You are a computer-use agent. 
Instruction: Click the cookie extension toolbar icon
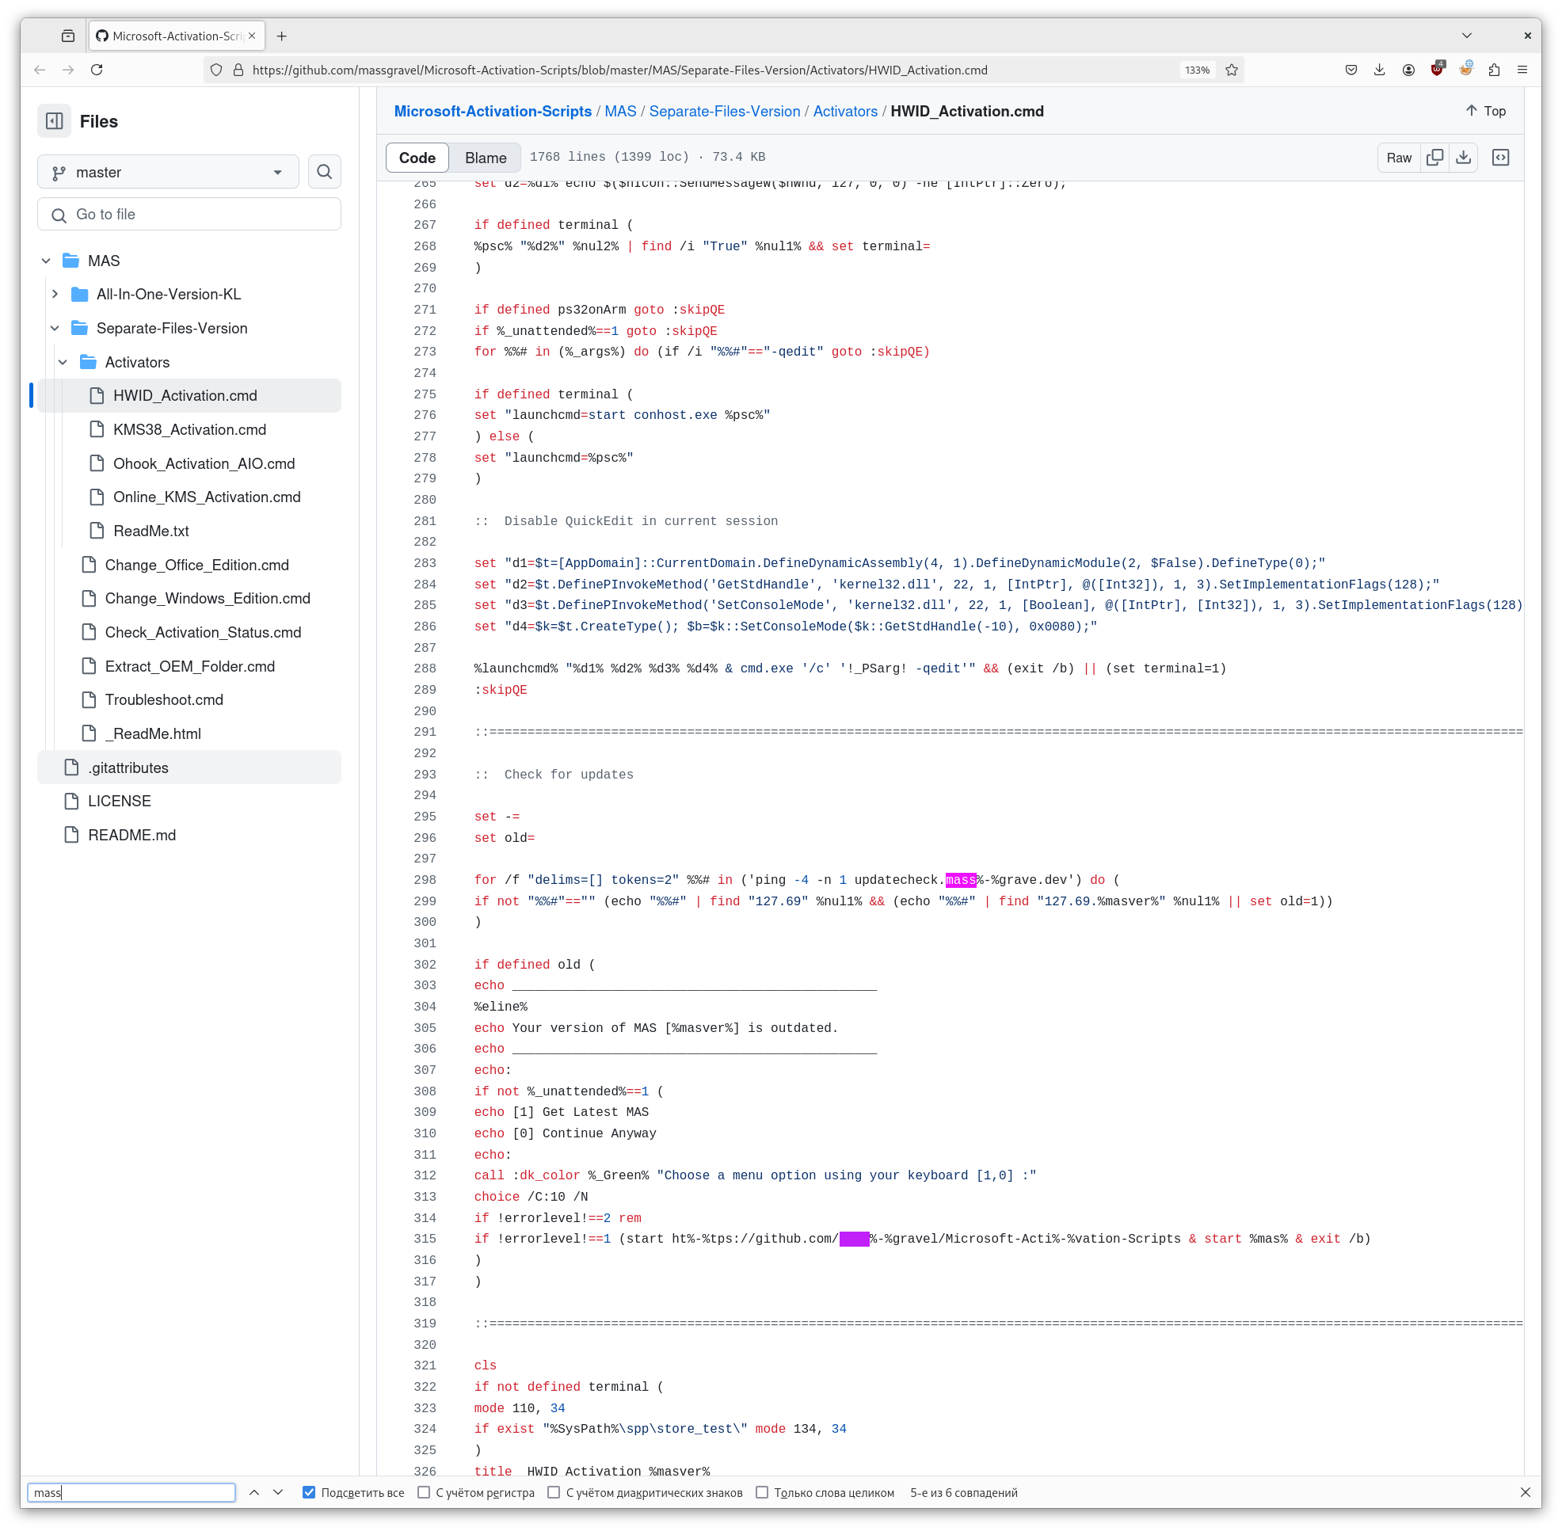click(x=1466, y=69)
